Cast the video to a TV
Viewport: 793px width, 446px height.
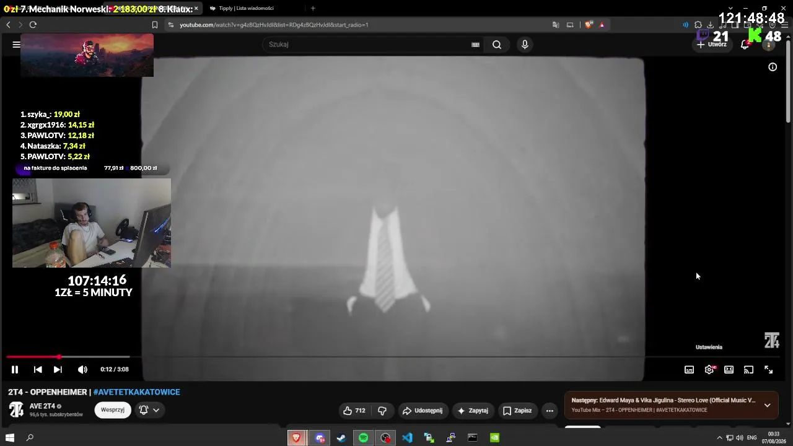[748, 370]
